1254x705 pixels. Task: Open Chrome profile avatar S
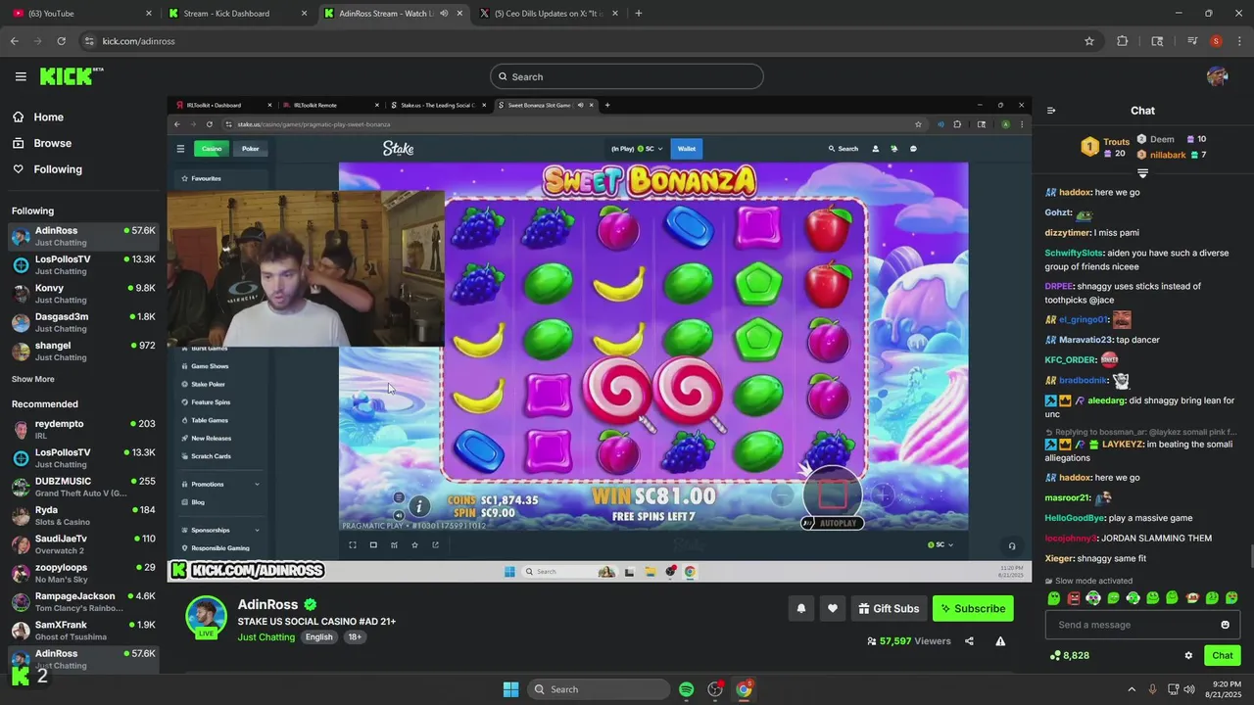[1216, 41]
